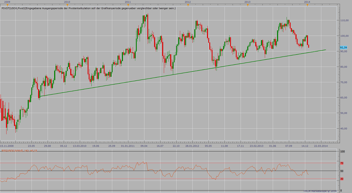Click the 50 RSI midline label

click(342, 171)
